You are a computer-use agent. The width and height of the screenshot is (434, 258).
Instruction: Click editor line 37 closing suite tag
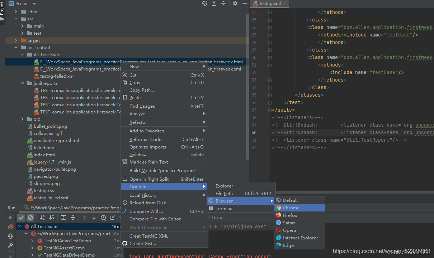point(283,110)
